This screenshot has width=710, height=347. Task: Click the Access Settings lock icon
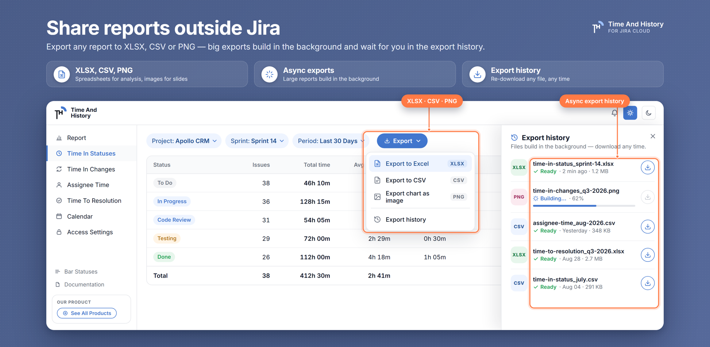point(59,232)
